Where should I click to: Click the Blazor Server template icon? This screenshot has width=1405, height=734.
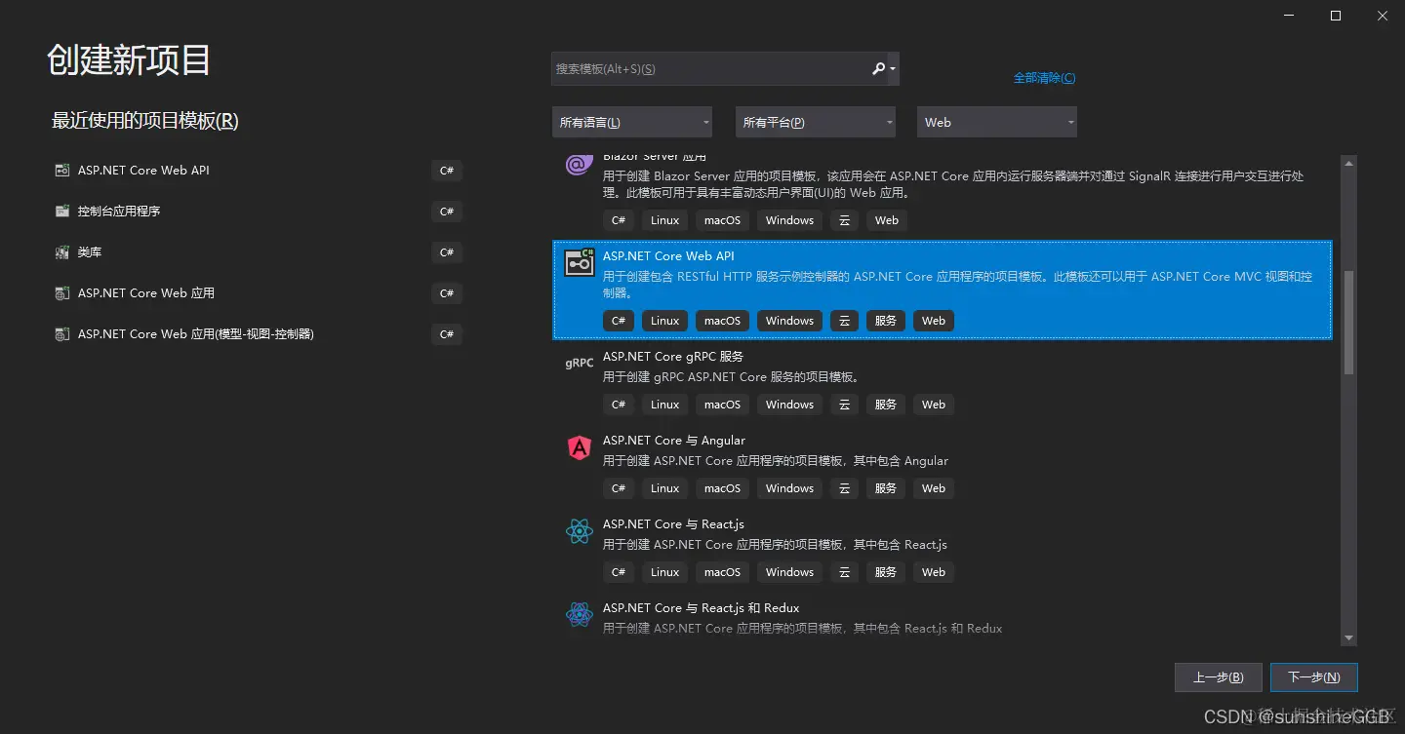[579, 165]
